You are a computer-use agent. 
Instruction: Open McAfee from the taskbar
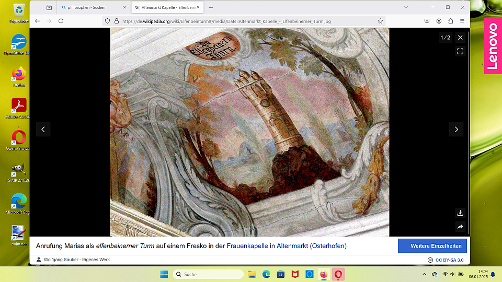point(295,274)
